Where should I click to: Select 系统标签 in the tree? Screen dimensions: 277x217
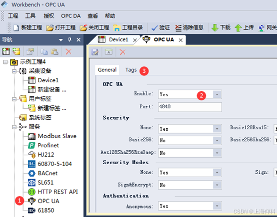point(35,118)
